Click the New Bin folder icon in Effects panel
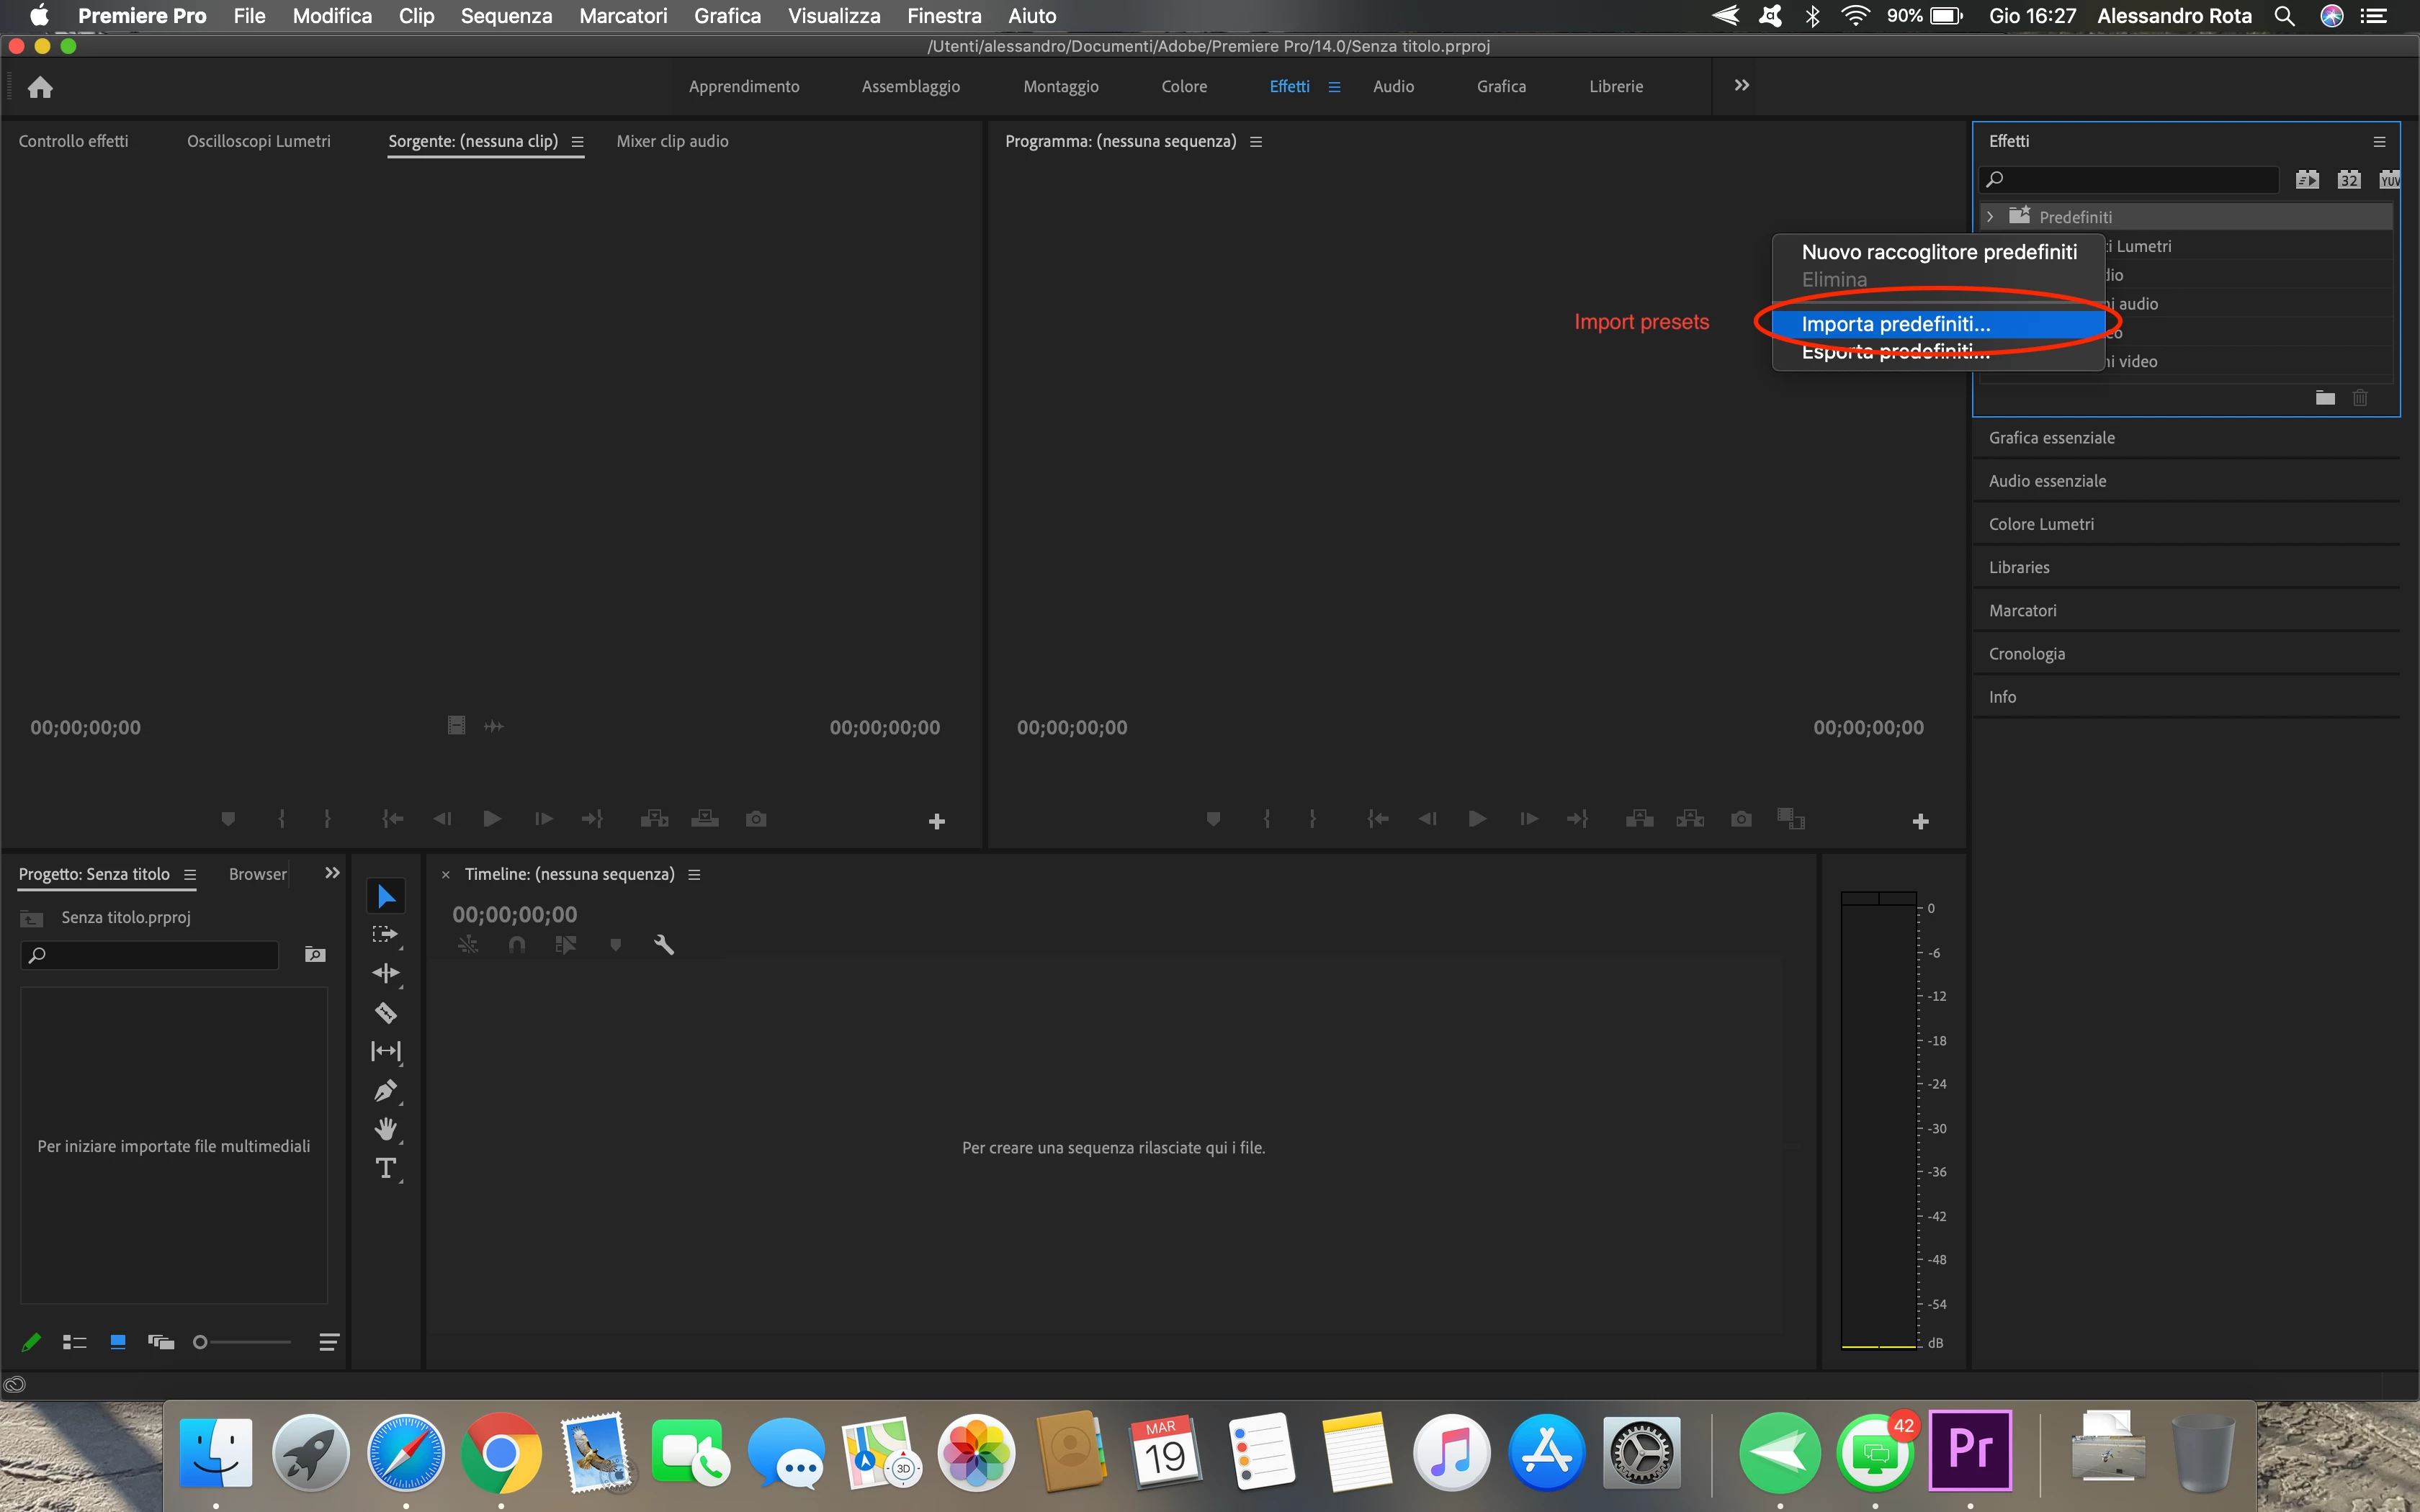 (x=2325, y=398)
